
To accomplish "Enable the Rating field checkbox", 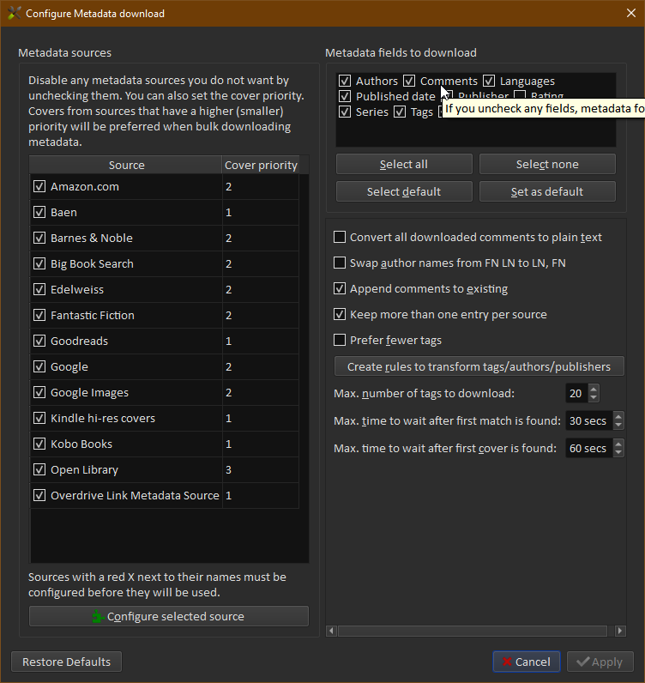I will tap(520, 94).
